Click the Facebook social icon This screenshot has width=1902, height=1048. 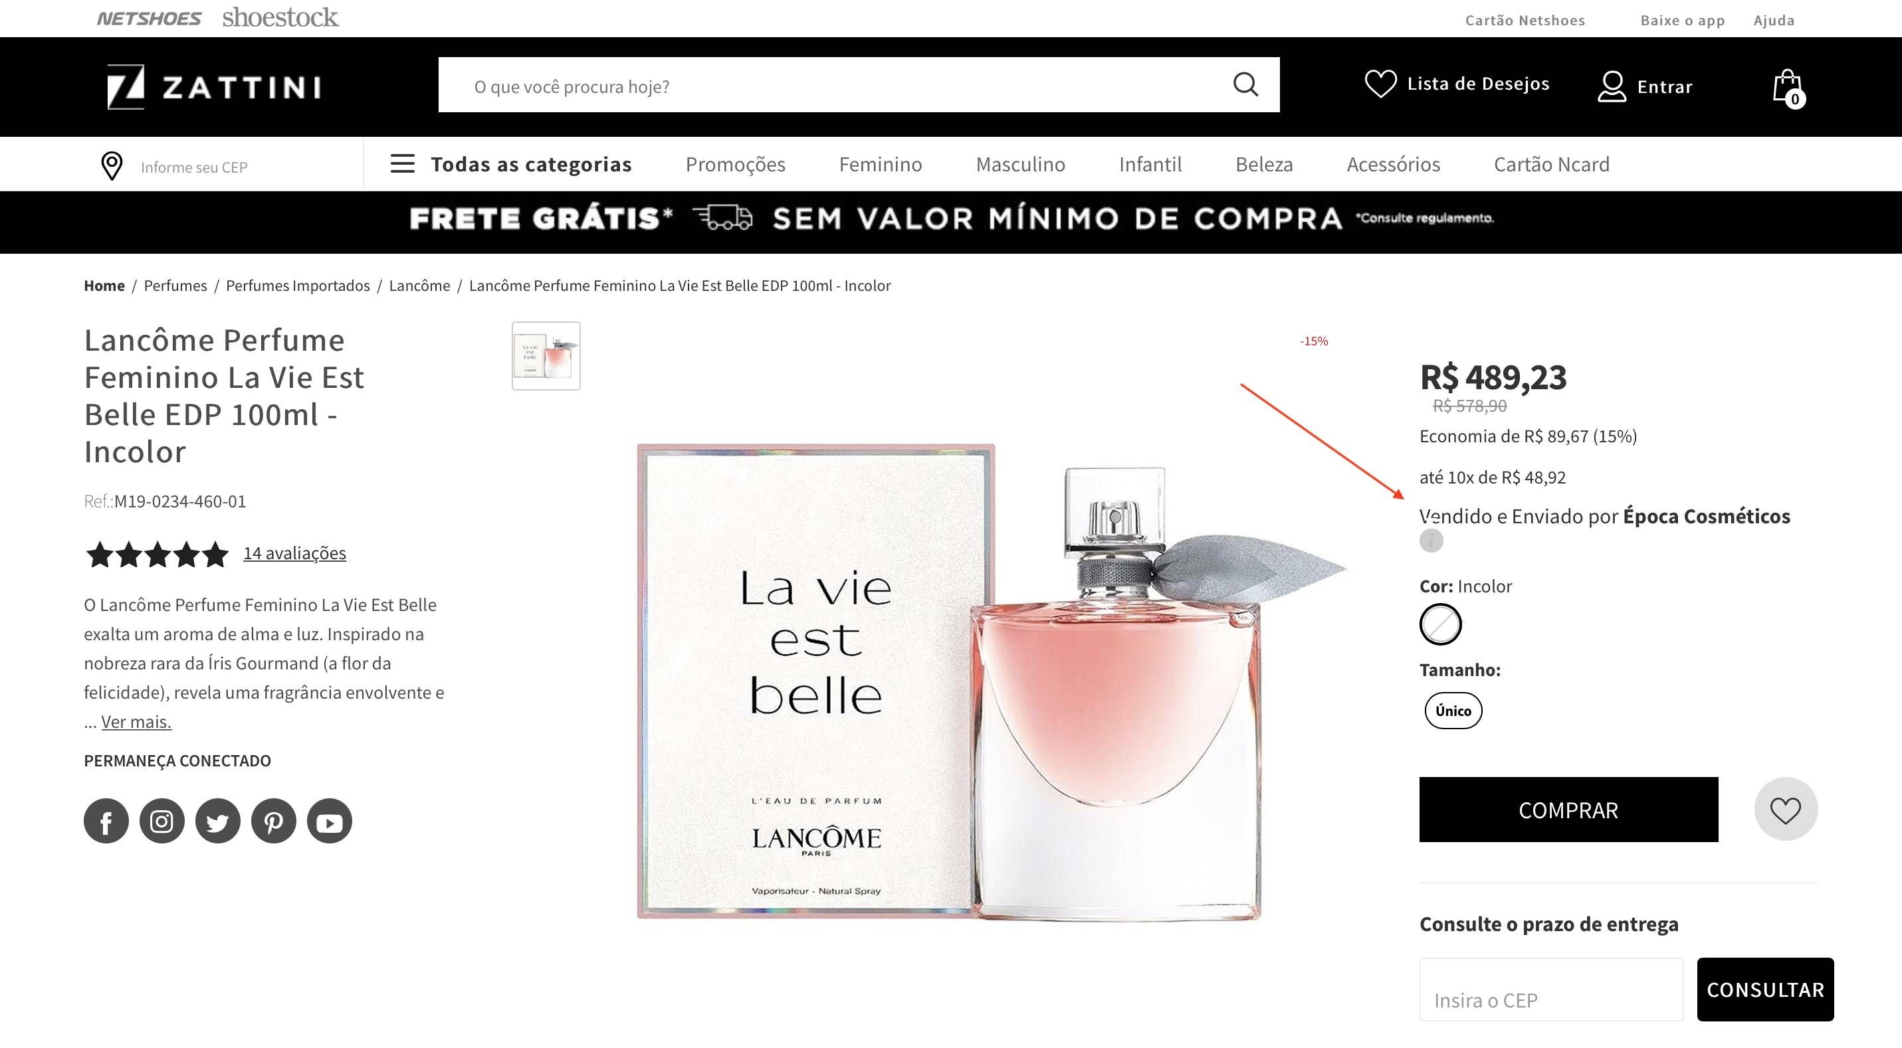coord(106,821)
